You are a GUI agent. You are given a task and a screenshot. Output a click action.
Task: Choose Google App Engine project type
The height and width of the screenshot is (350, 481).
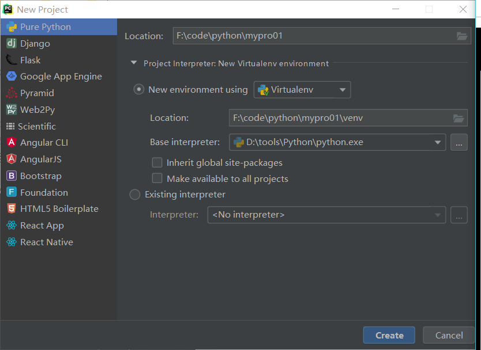pyautogui.click(x=59, y=76)
